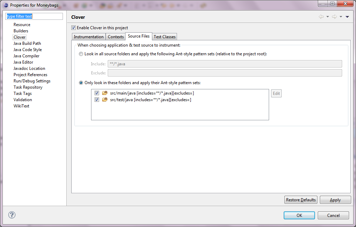Open the forward history dropdown arrow
Image resolution: width=356 pixels, height=227 pixels.
click(341, 17)
